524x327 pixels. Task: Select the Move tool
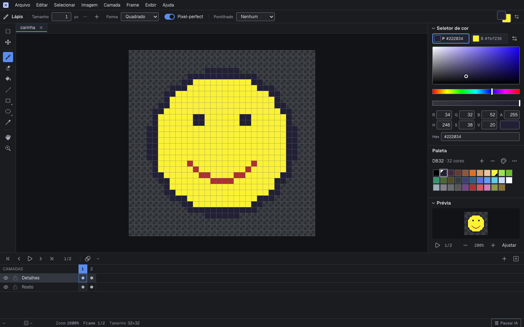point(8,42)
